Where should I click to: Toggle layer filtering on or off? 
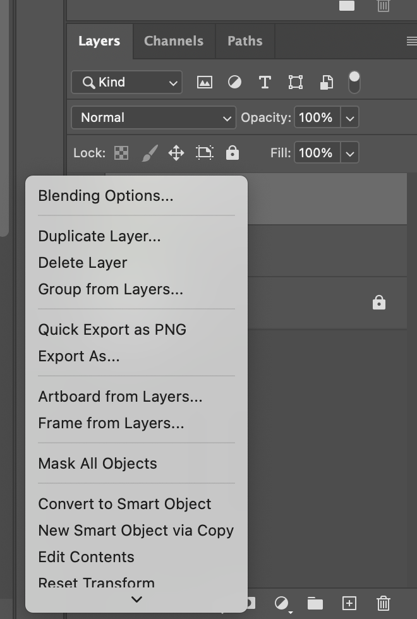click(354, 81)
